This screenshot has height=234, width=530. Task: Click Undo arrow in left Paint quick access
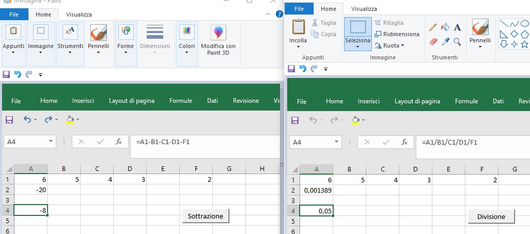(x=17, y=74)
